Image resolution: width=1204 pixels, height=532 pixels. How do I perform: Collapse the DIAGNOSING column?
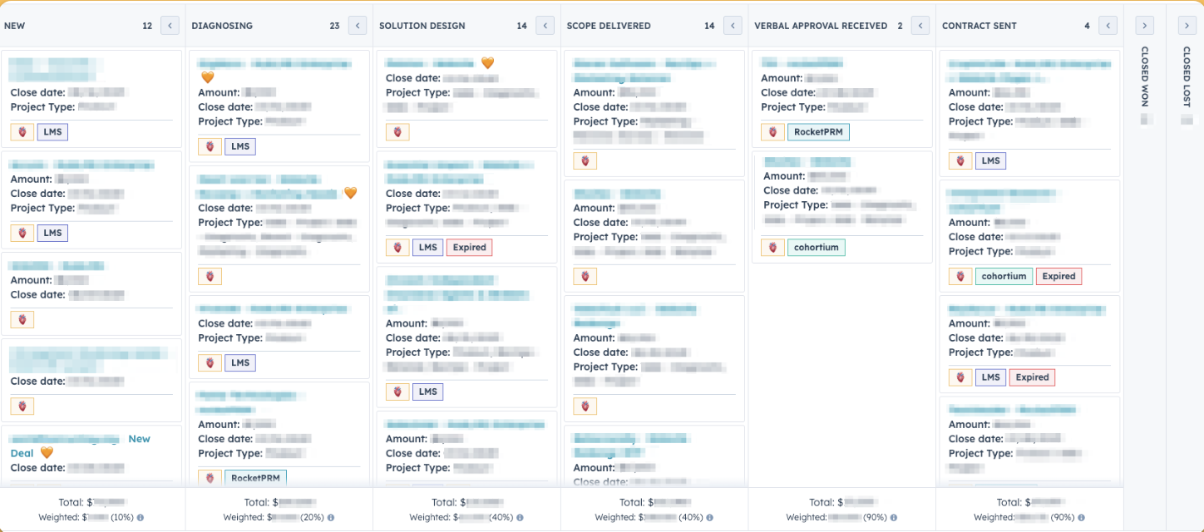(358, 26)
